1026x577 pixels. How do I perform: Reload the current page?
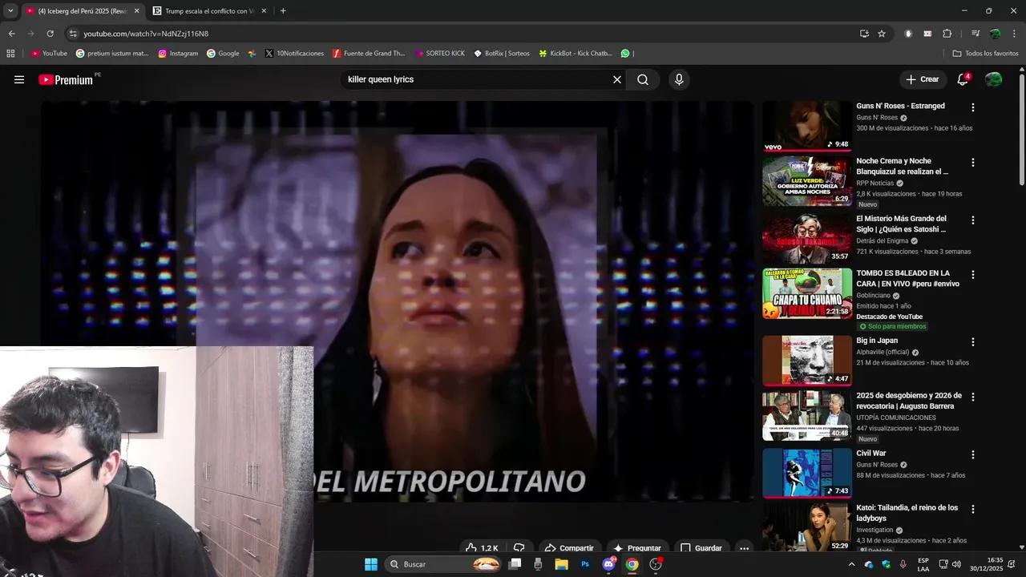click(x=50, y=34)
